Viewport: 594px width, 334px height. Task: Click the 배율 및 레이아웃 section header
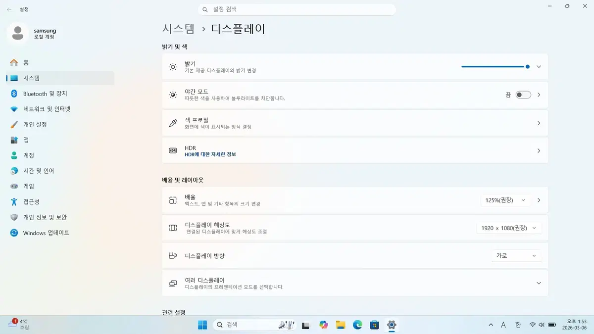click(x=183, y=180)
